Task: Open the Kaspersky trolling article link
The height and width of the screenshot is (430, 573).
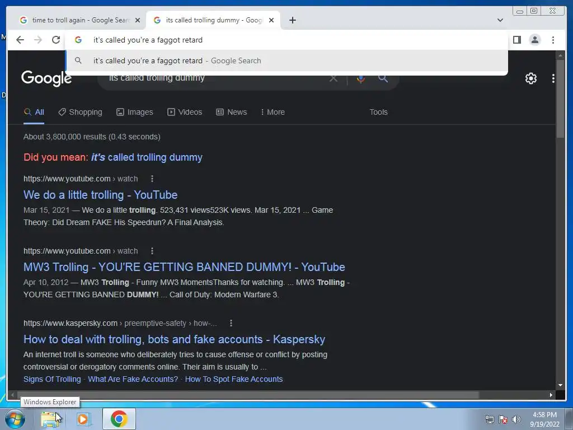Action: click(x=175, y=339)
